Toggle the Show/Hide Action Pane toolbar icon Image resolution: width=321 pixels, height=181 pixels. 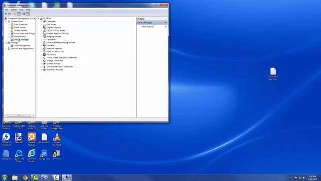point(28,14)
